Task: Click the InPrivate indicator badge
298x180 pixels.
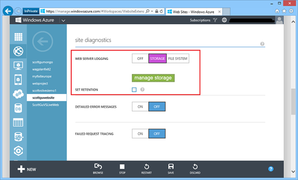Action: point(31,11)
